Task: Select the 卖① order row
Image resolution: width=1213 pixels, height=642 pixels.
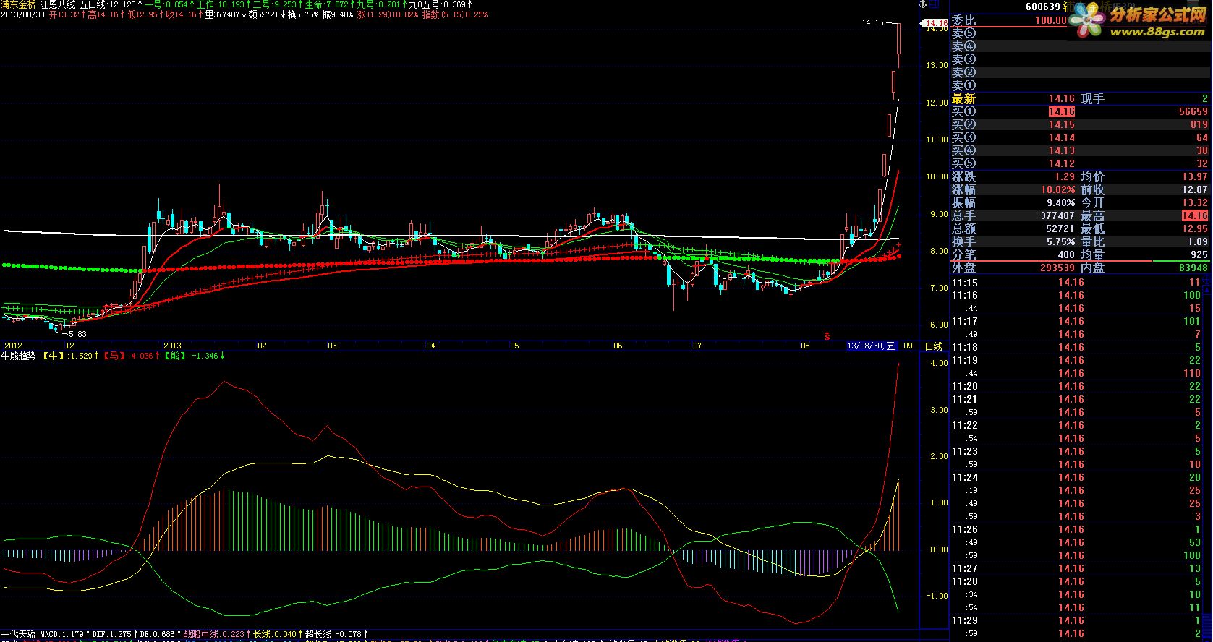Action: click(1081, 85)
